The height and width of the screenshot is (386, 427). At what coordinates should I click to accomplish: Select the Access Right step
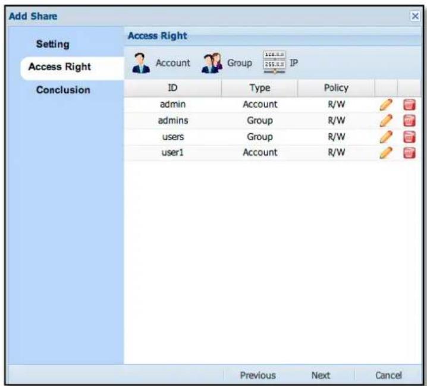click(72, 68)
